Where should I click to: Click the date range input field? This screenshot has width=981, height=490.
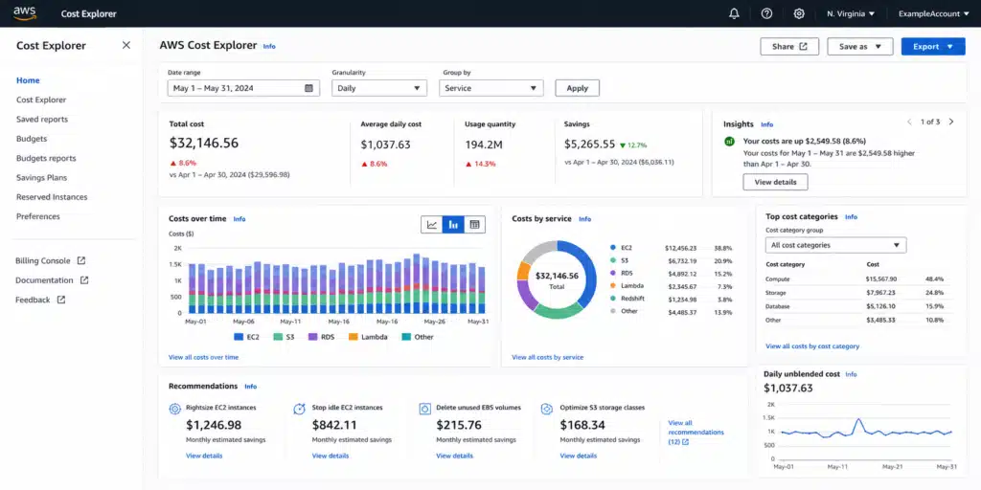point(243,88)
